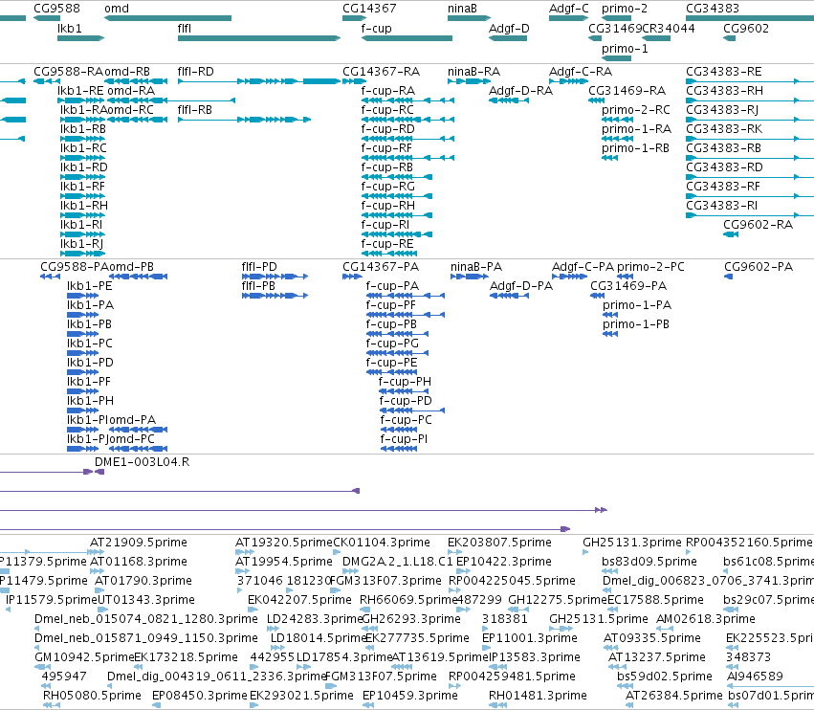
Task: Click the 318381 EST label
Action: click(505, 618)
